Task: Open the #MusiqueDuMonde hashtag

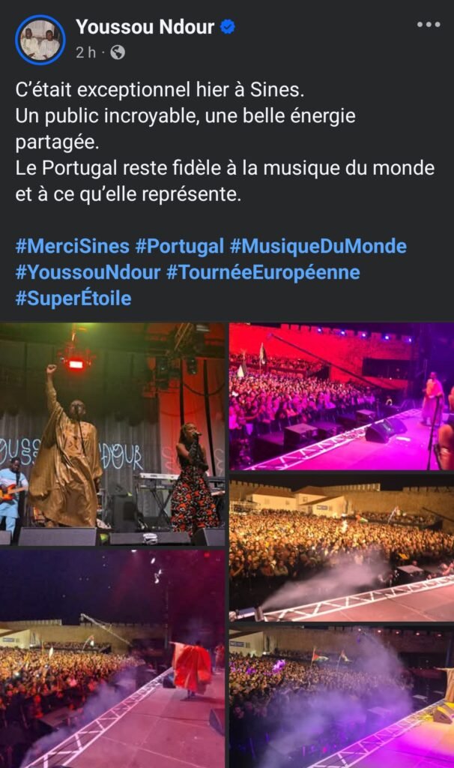Action: click(x=318, y=246)
